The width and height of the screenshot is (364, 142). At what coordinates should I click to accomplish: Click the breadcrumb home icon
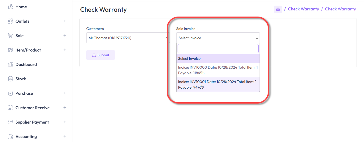click(278, 9)
